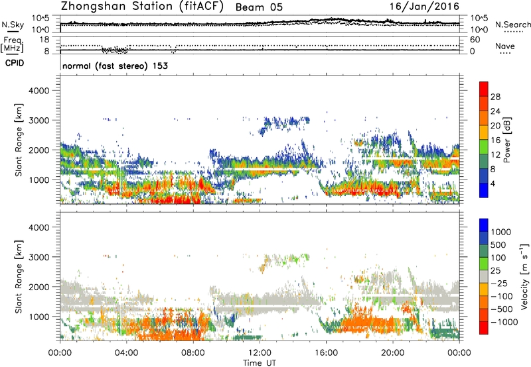Click the 'Velocity [m s-1]' colorbar label
The width and height of the screenshot is (531, 367).
[524, 276]
